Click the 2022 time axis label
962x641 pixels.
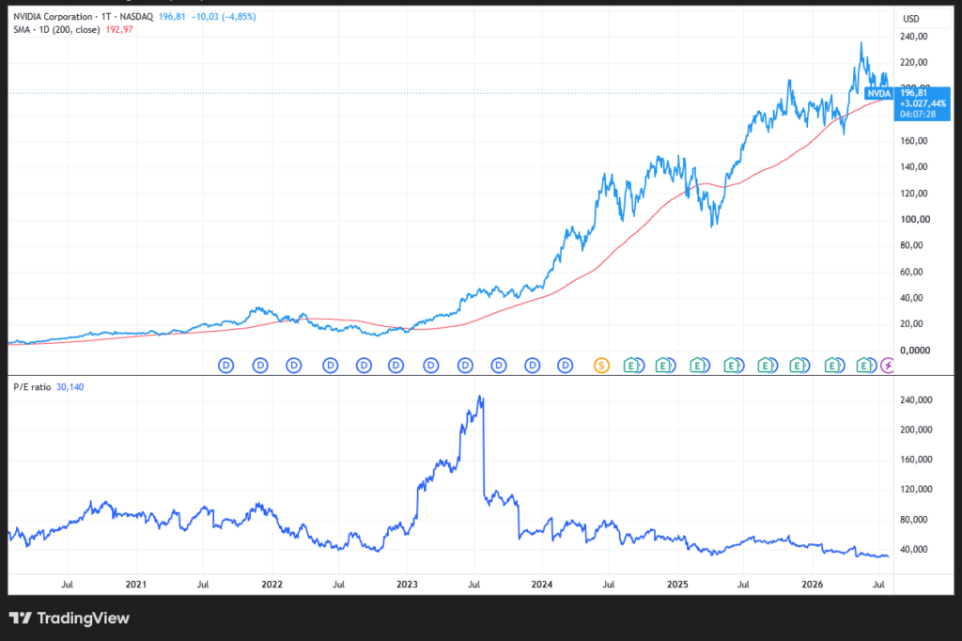pos(272,584)
